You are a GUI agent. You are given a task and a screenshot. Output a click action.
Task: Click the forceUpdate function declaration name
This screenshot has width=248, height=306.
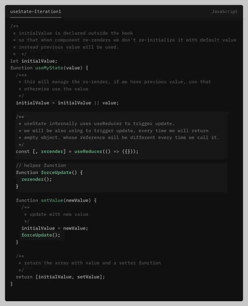(56, 173)
